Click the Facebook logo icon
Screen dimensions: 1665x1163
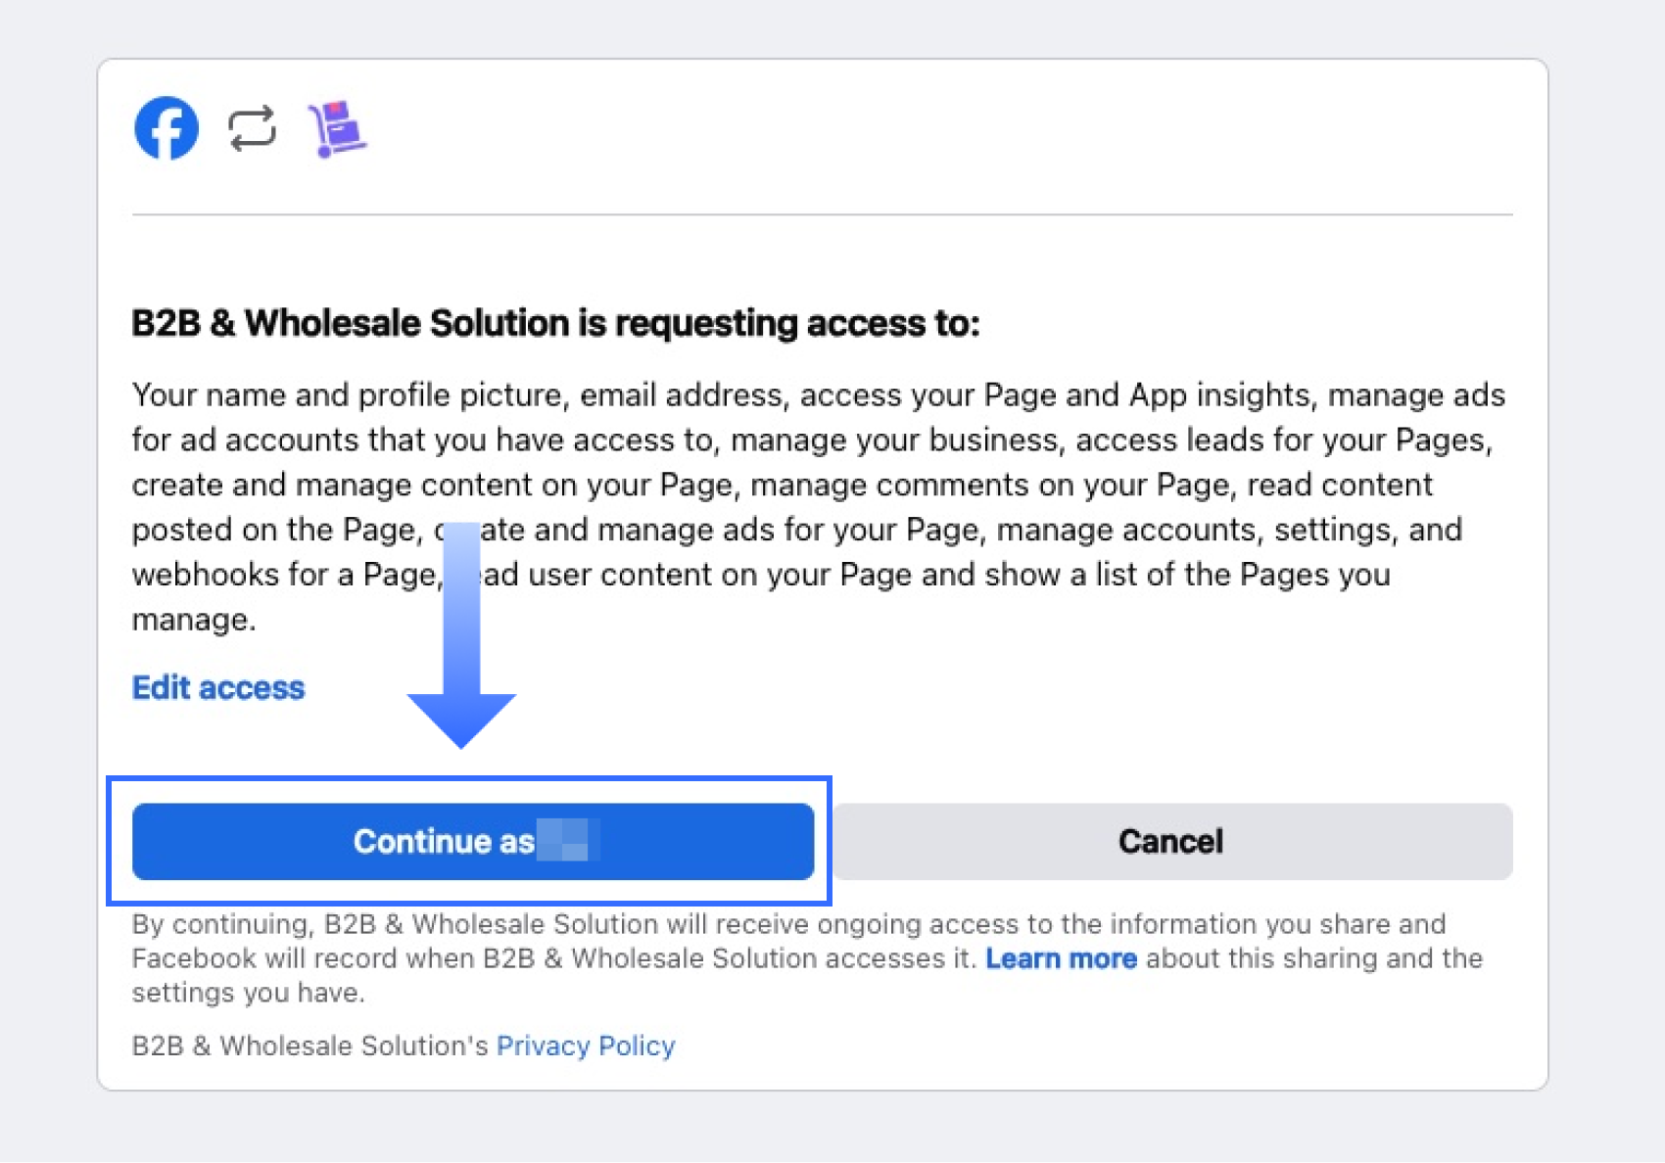click(166, 128)
